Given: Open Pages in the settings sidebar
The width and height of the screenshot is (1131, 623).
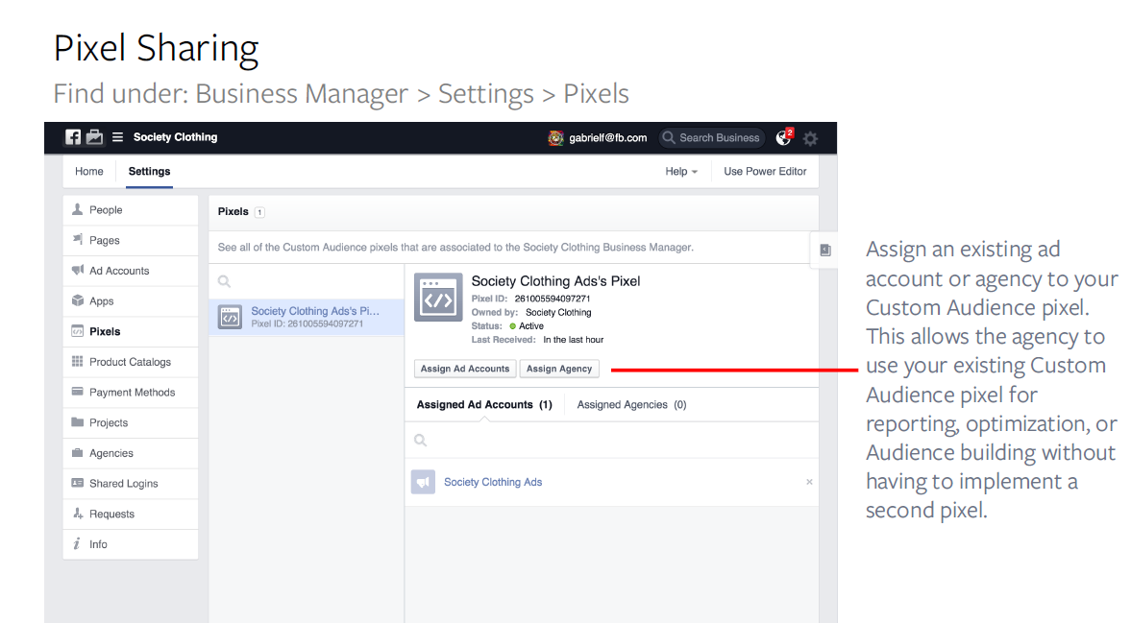Looking at the screenshot, I should (131, 241).
